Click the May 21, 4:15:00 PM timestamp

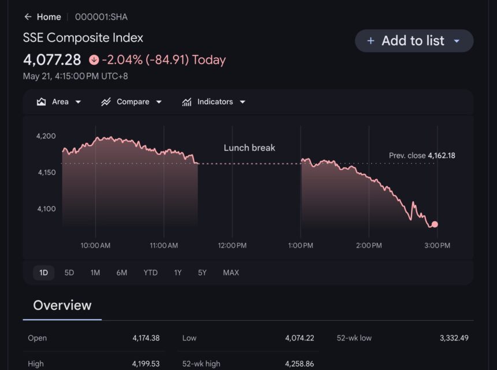click(x=76, y=76)
